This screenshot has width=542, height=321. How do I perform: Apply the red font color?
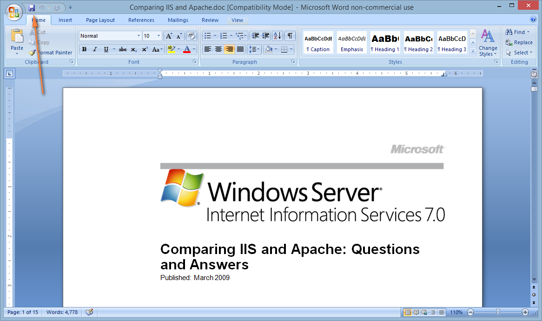187,49
